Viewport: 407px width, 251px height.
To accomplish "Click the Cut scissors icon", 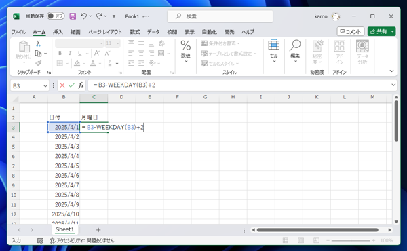I will click(38, 43).
